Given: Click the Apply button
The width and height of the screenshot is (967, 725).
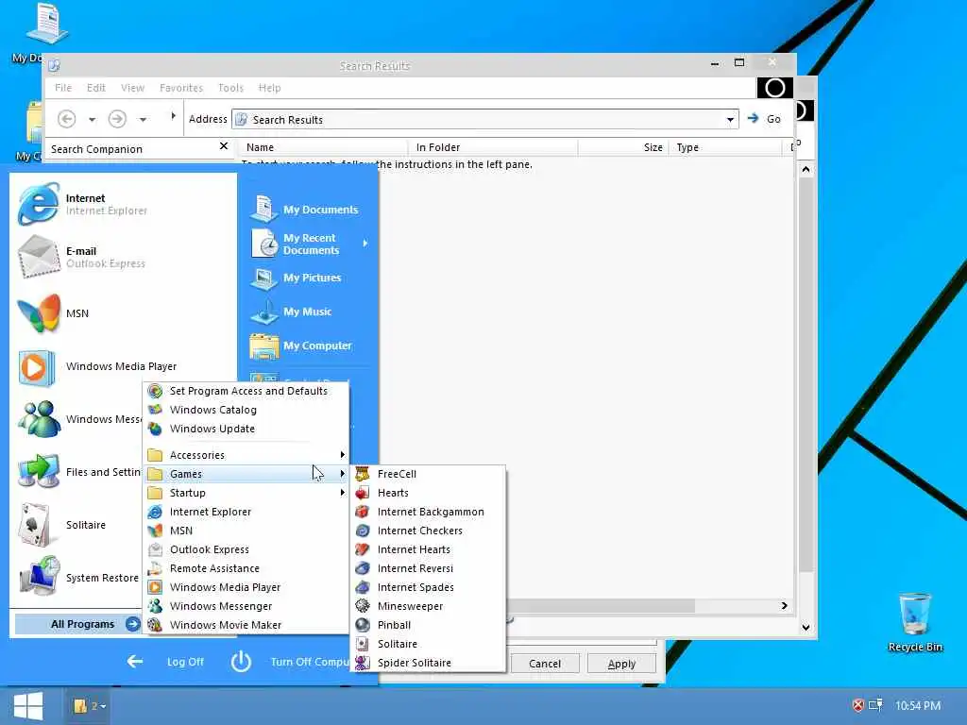Looking at the screenshot, I should 621,664.
